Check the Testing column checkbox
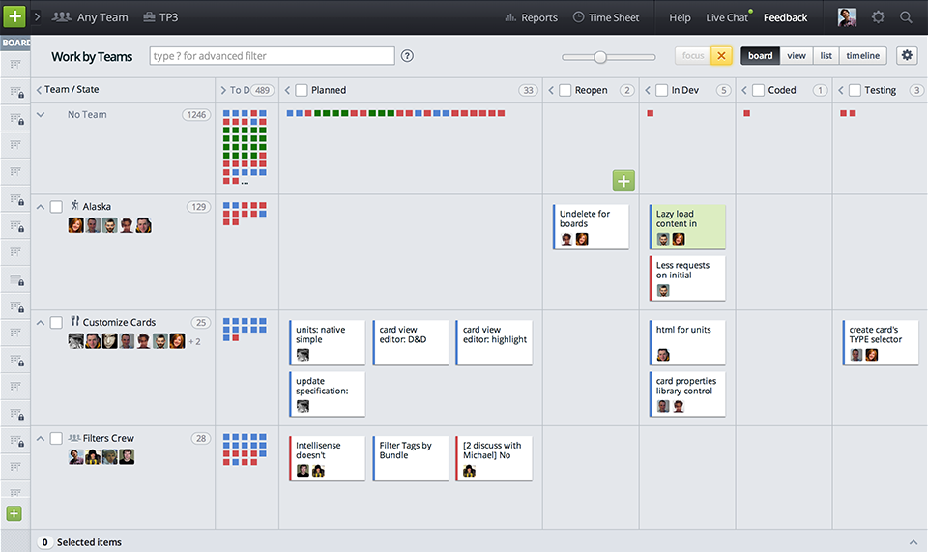928x552 pixels. point(855,90)
